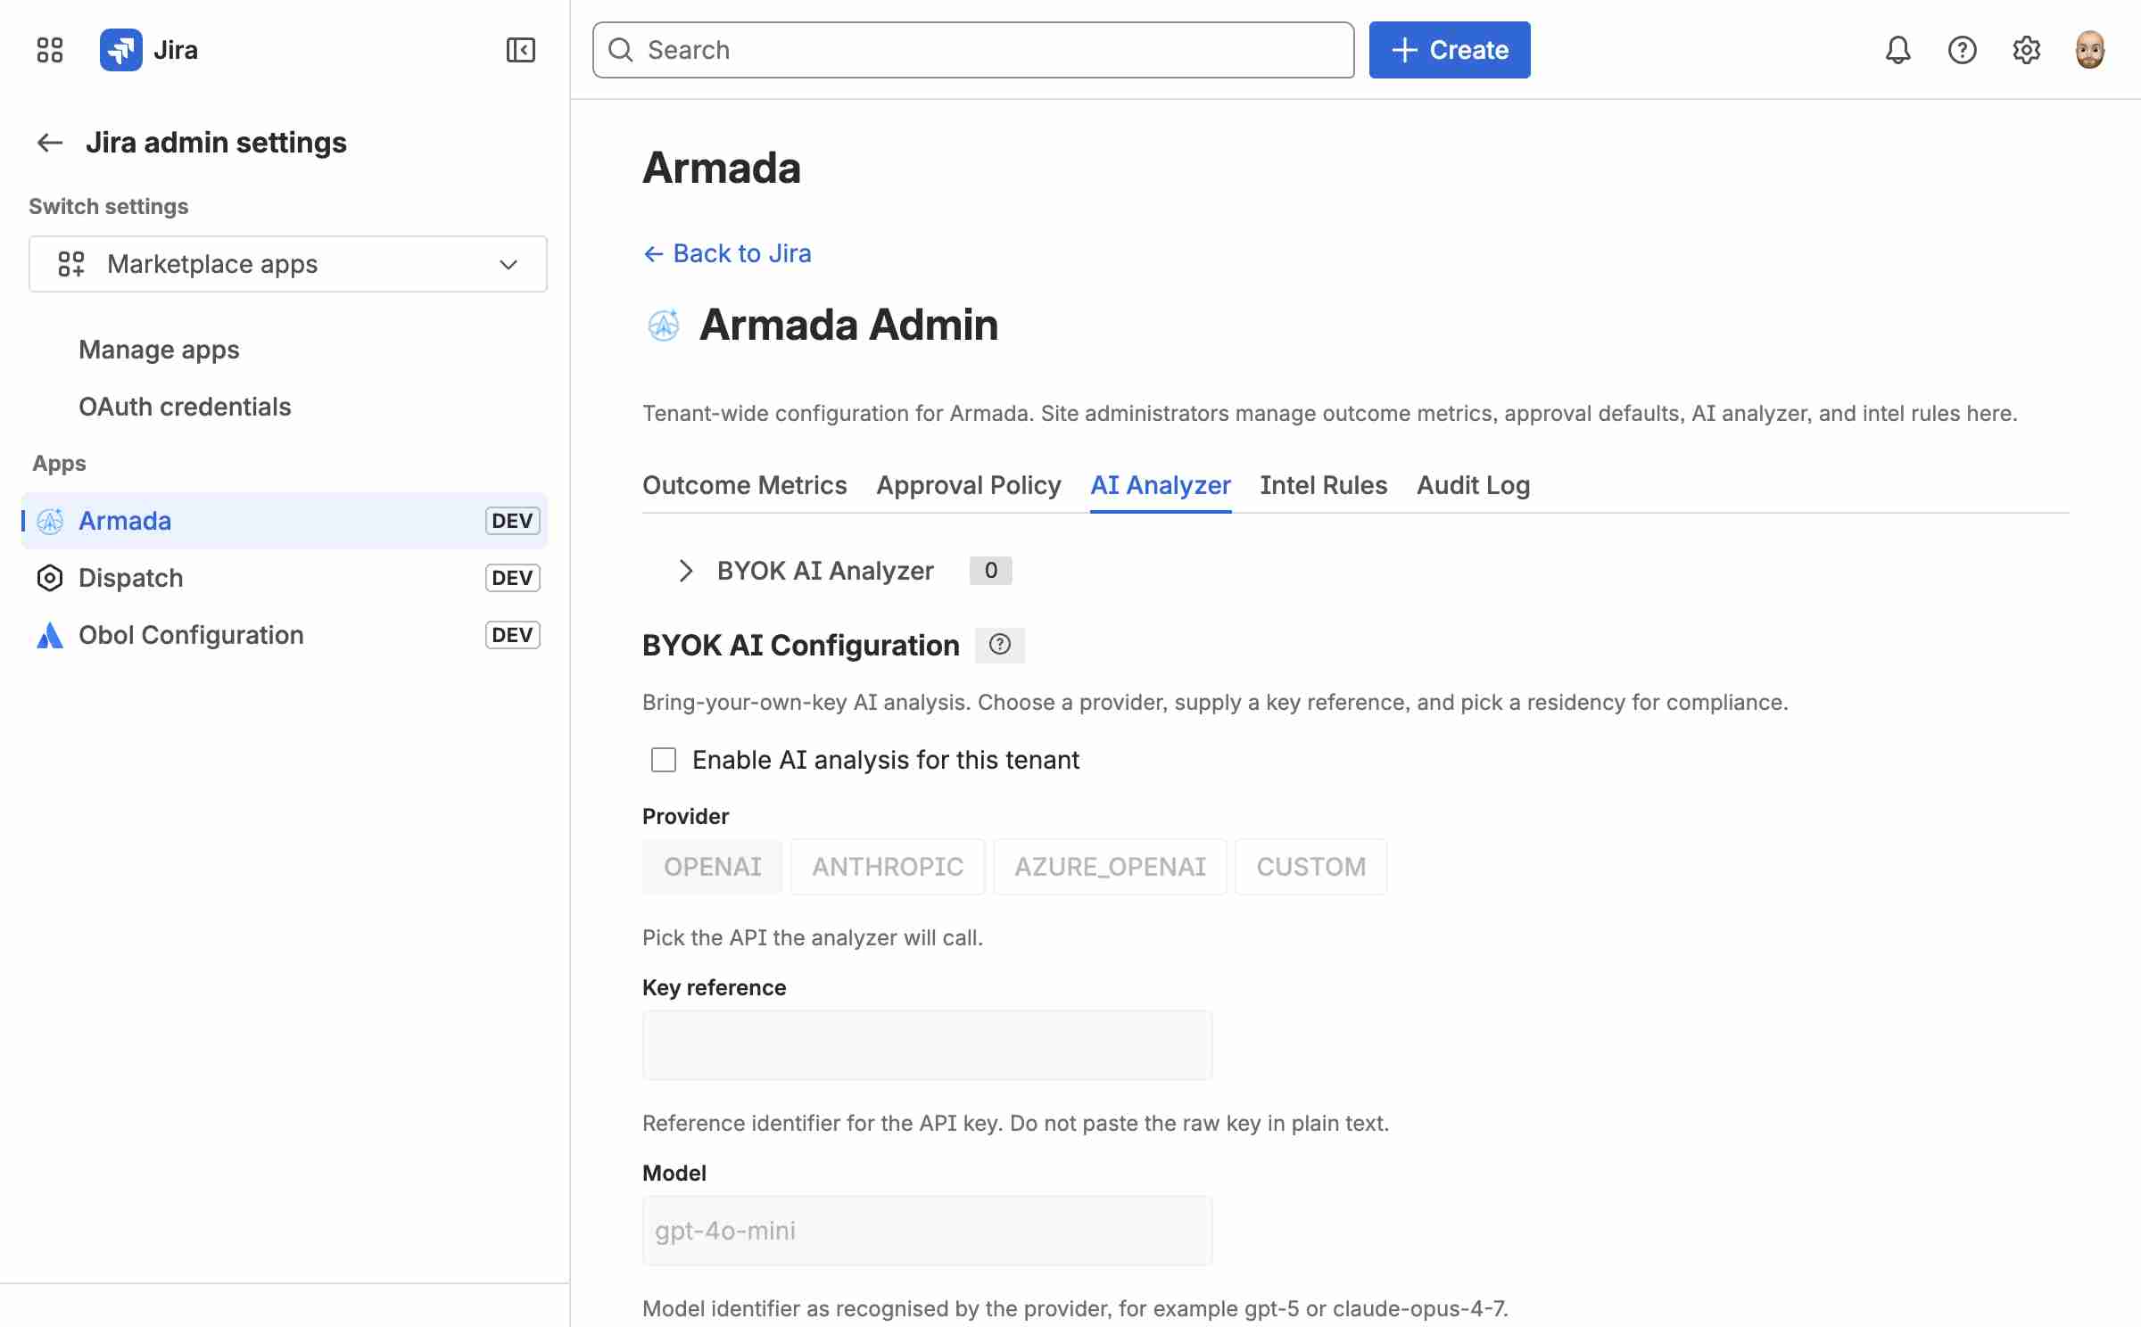Click the BYOK AI Analyzer count badge
The image size is (2141, 1327).
(990, 571)
